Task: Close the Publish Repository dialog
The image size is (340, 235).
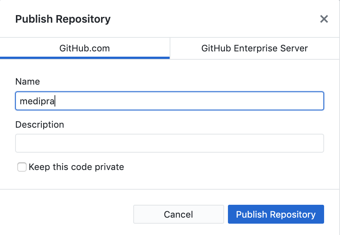Action: click(x=324, y=19)
